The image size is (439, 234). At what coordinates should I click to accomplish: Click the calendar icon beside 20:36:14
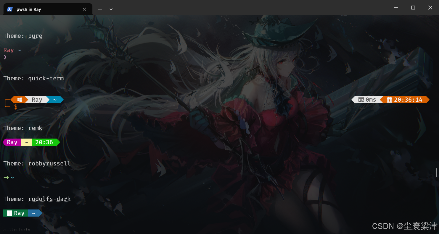click(389, 100)
